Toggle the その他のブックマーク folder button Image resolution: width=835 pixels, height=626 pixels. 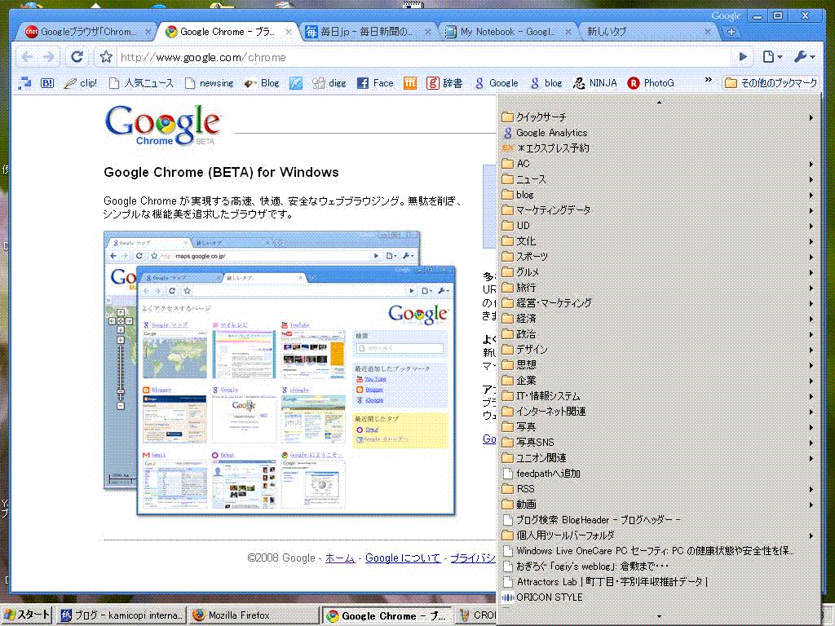(771, 83)
